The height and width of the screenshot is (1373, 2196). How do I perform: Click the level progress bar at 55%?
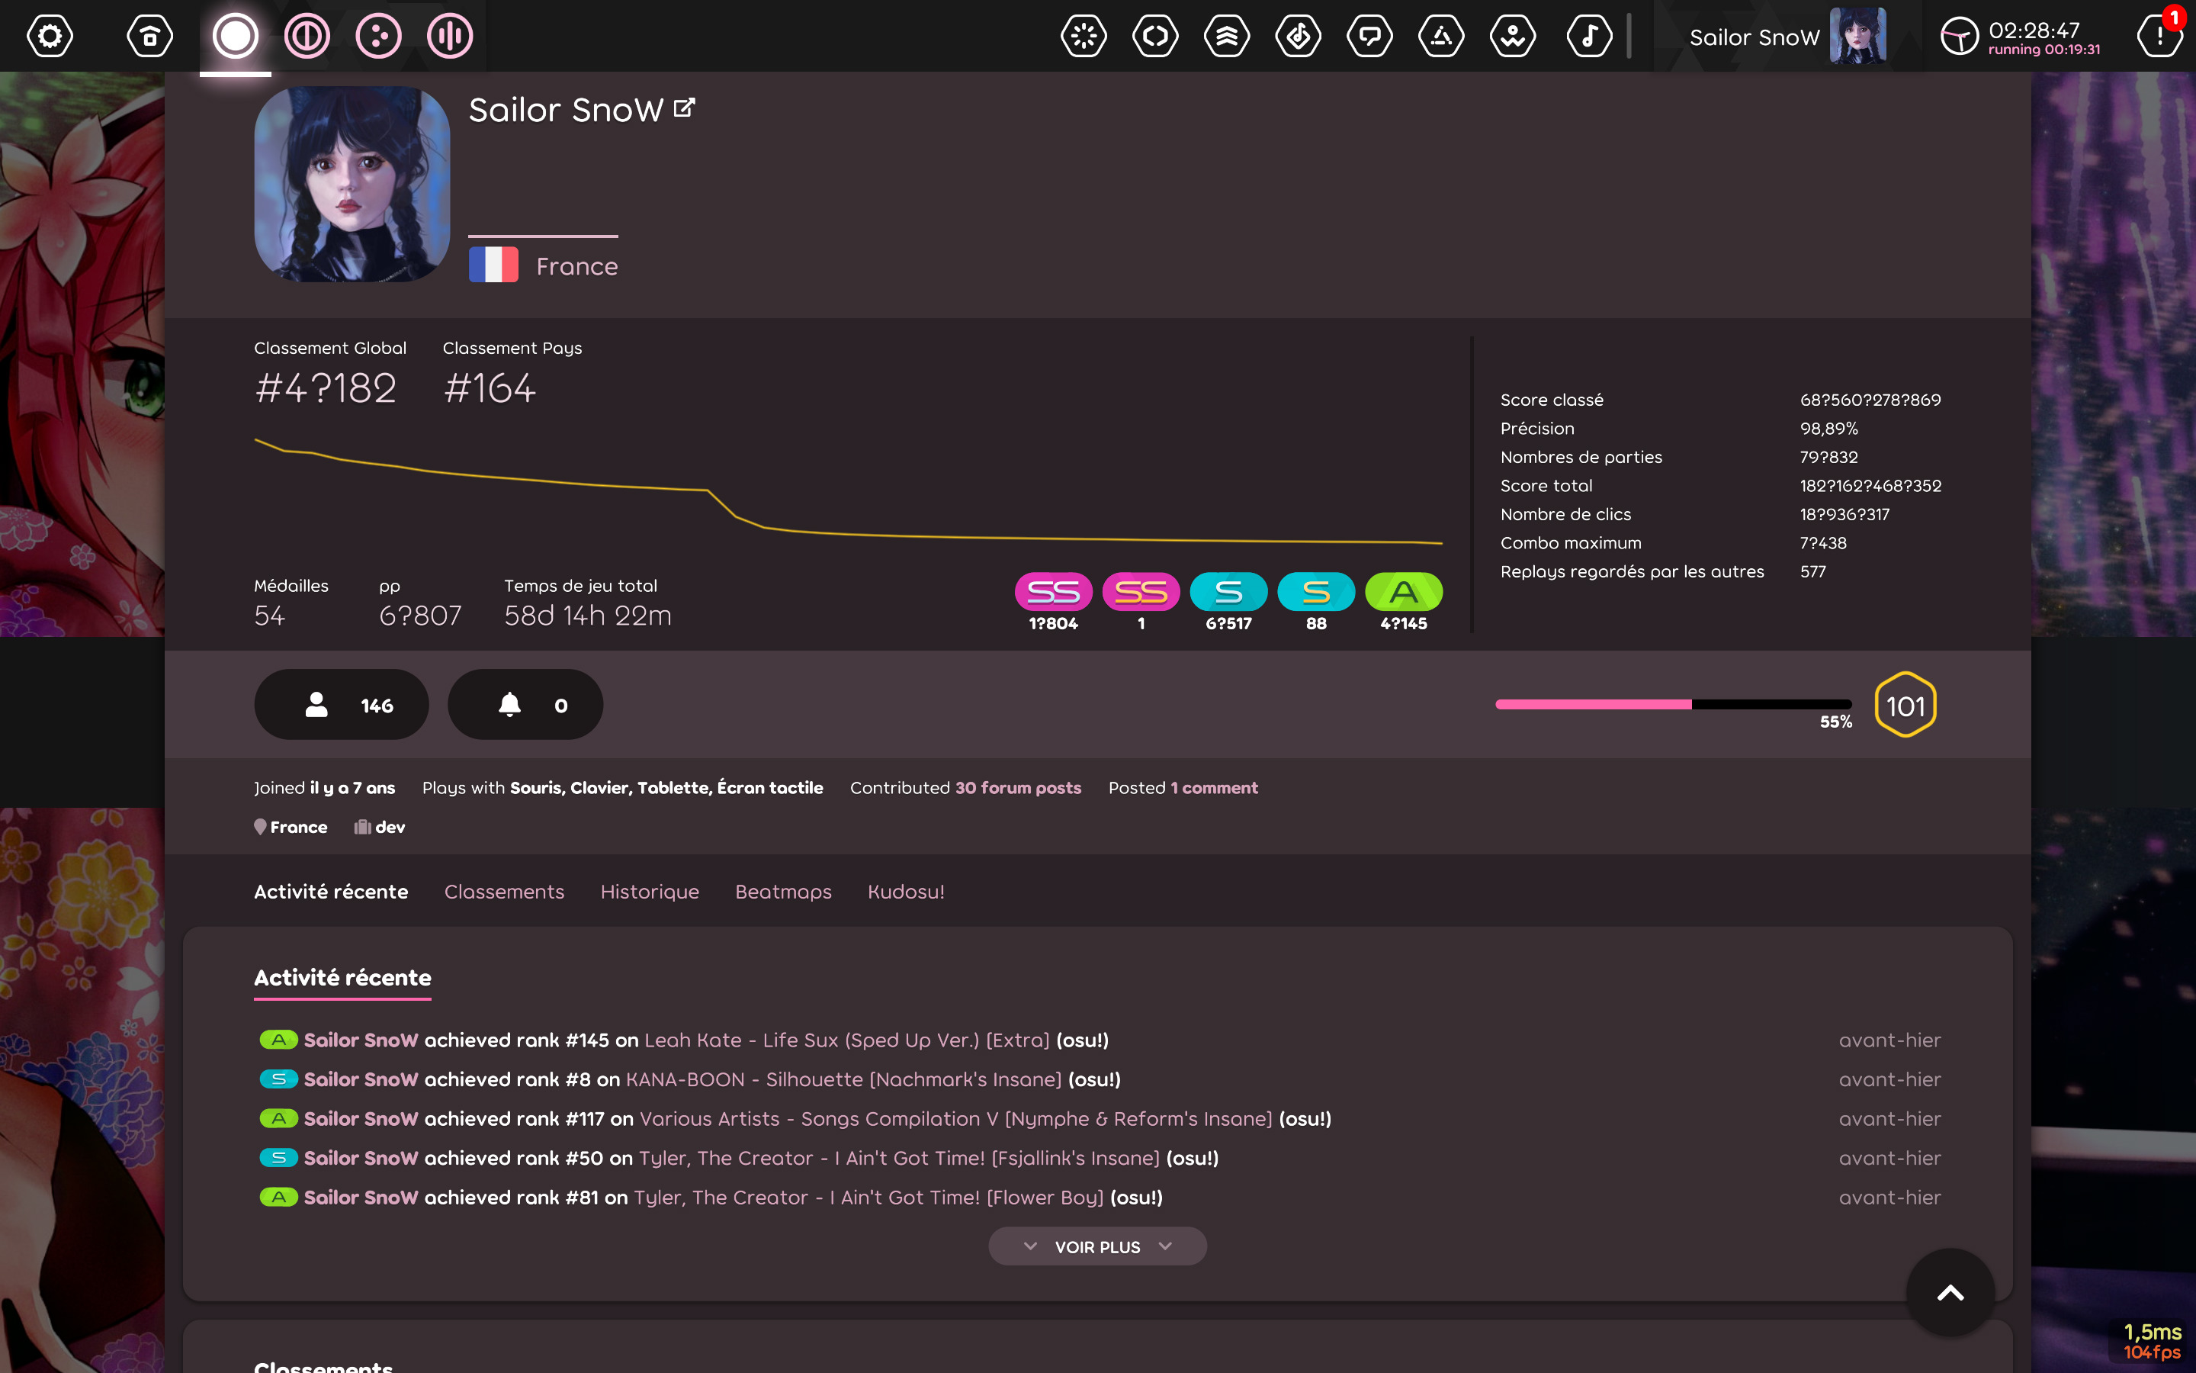(1672, 704)
